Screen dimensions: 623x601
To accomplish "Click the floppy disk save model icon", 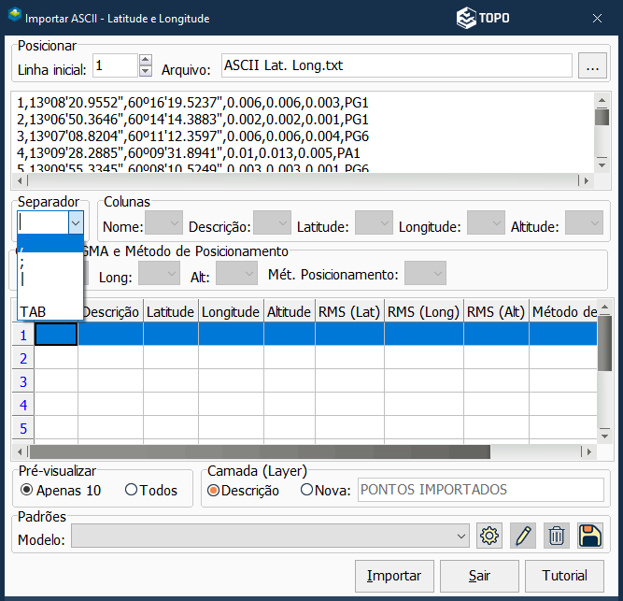I will pyautogui.click(x=590, y=536).
